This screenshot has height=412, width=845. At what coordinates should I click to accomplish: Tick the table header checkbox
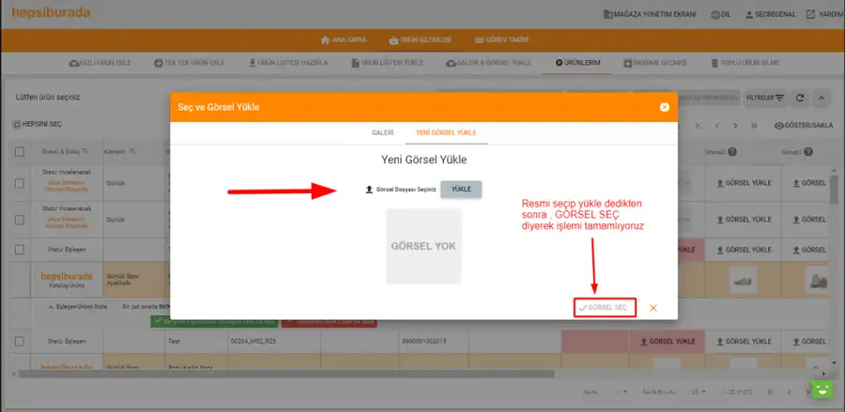(20, 152)
